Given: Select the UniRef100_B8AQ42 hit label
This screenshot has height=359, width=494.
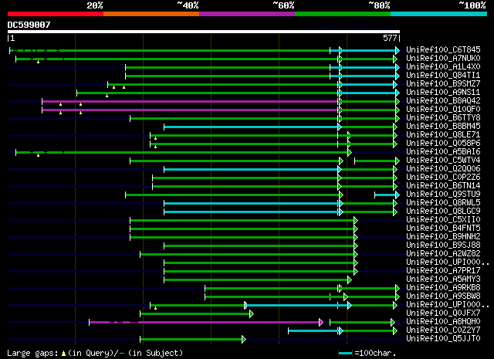Looking at the screenshot, I should coord(443,101).
